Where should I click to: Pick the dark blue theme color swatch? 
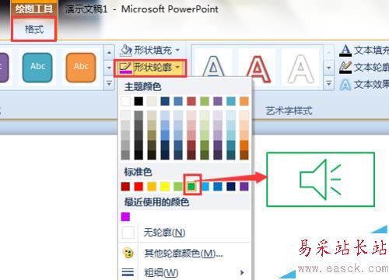point(165,101)
